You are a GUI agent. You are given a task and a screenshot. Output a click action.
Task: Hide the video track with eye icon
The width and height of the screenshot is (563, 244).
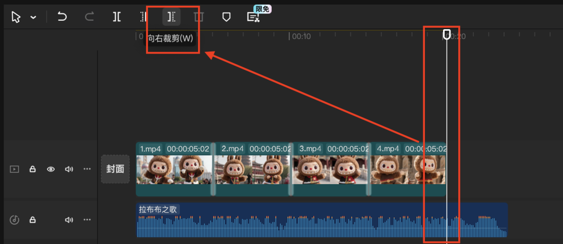pyautogui.click(x=51, y=169)
